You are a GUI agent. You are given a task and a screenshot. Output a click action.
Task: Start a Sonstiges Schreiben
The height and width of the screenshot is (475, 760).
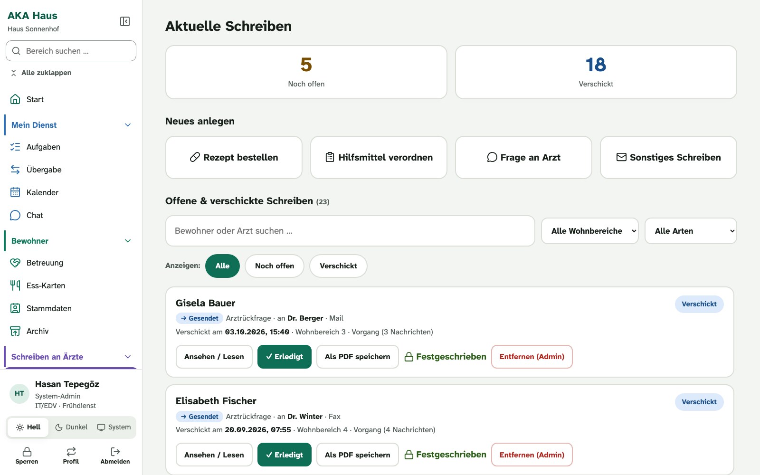(668, 158)
